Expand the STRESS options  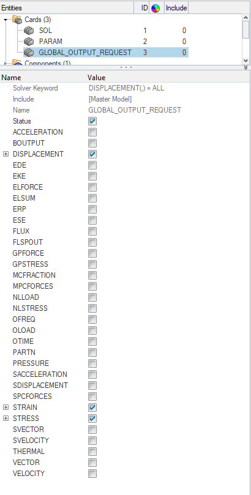pyautogui.click(x=6, y=419)
